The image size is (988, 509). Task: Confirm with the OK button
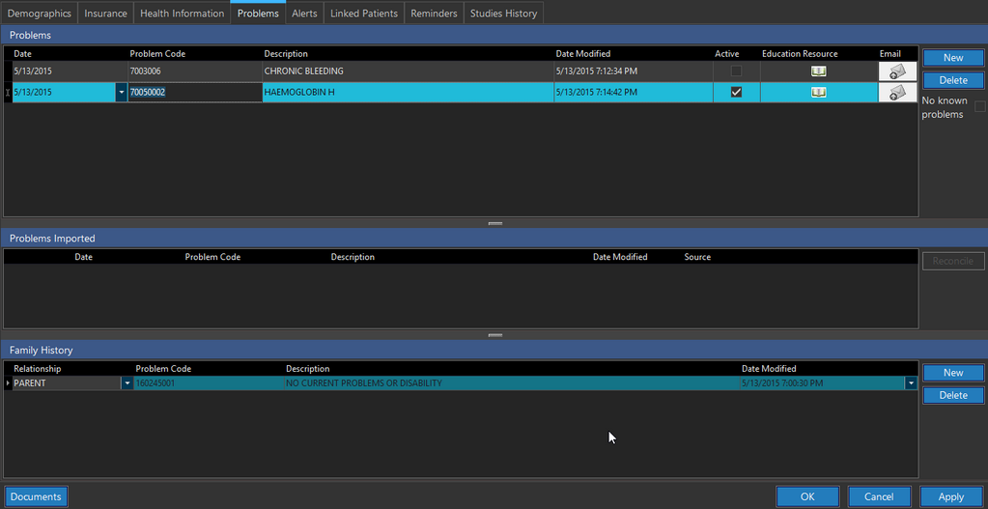[807, 496]
